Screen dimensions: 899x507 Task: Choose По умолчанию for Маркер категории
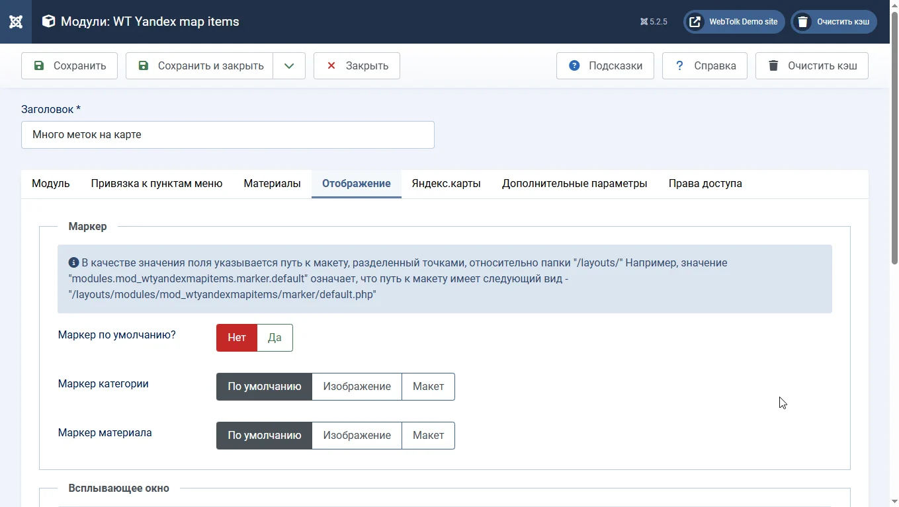click(x=264, y=387)
